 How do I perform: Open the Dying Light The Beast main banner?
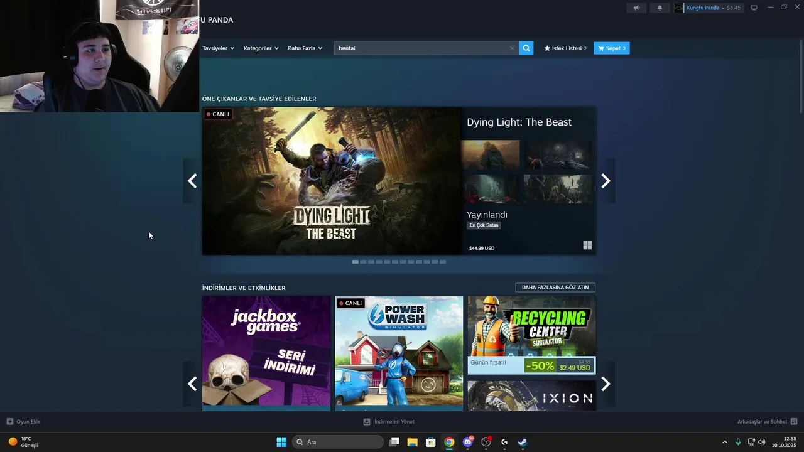[x=332, y=181]
